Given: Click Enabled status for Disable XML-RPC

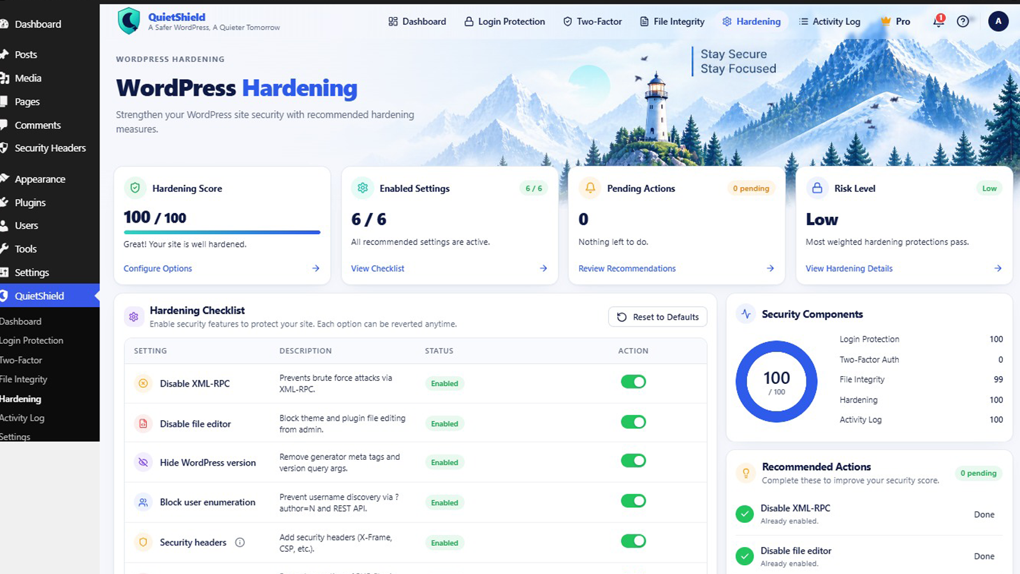Looking at the screenshot, I should tap(444, 383).
